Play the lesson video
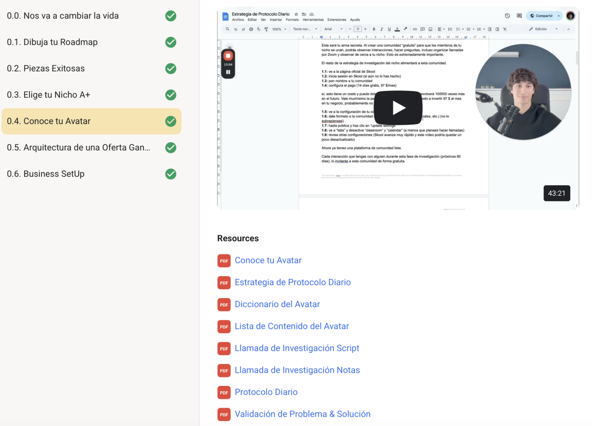The image size is (592, 426). (x=398, y=108)
